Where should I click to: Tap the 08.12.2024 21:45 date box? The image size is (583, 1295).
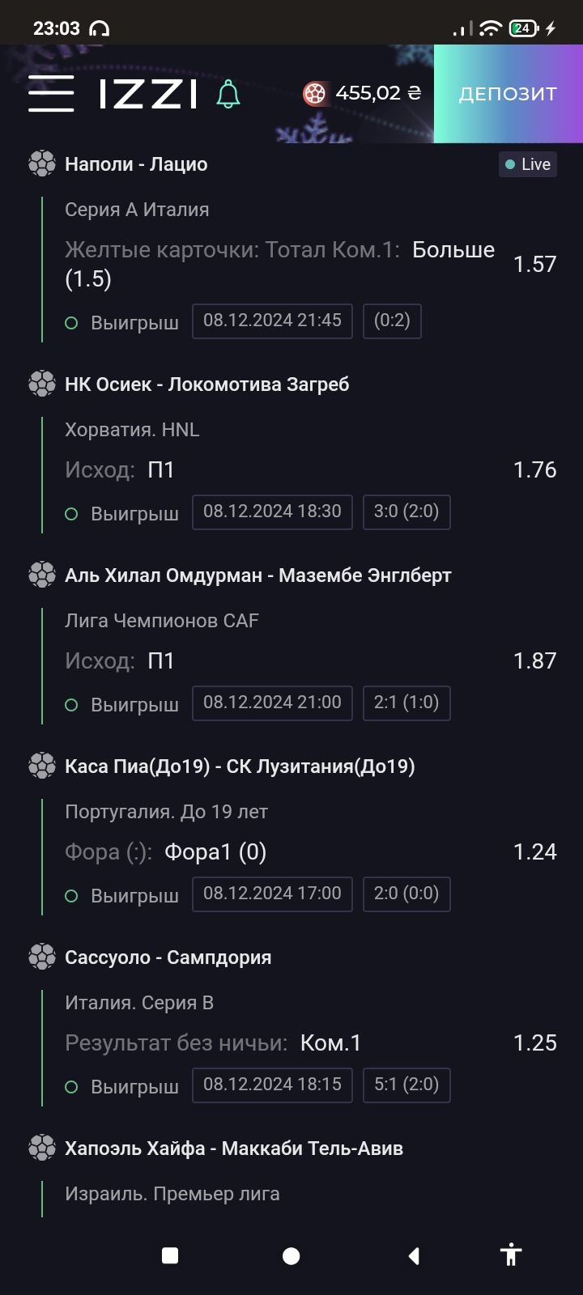(272, 321)
